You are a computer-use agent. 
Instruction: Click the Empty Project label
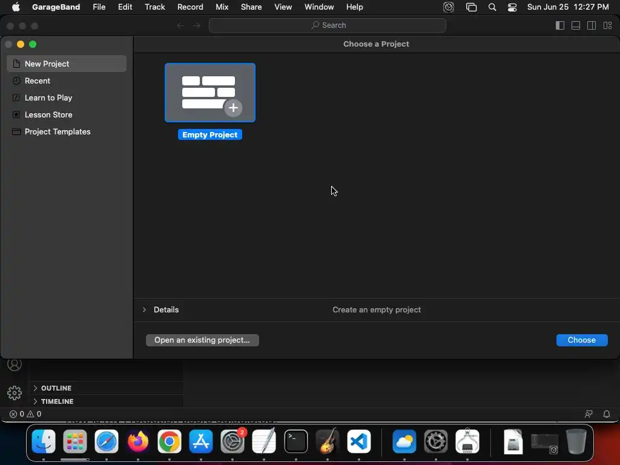pyautogui.click(x=210, y=135)
